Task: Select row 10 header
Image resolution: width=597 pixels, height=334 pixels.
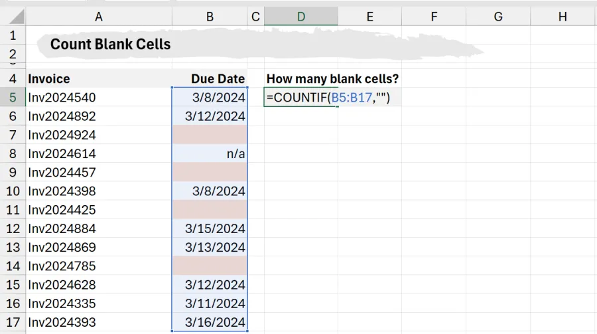Action: coord(13,191)
